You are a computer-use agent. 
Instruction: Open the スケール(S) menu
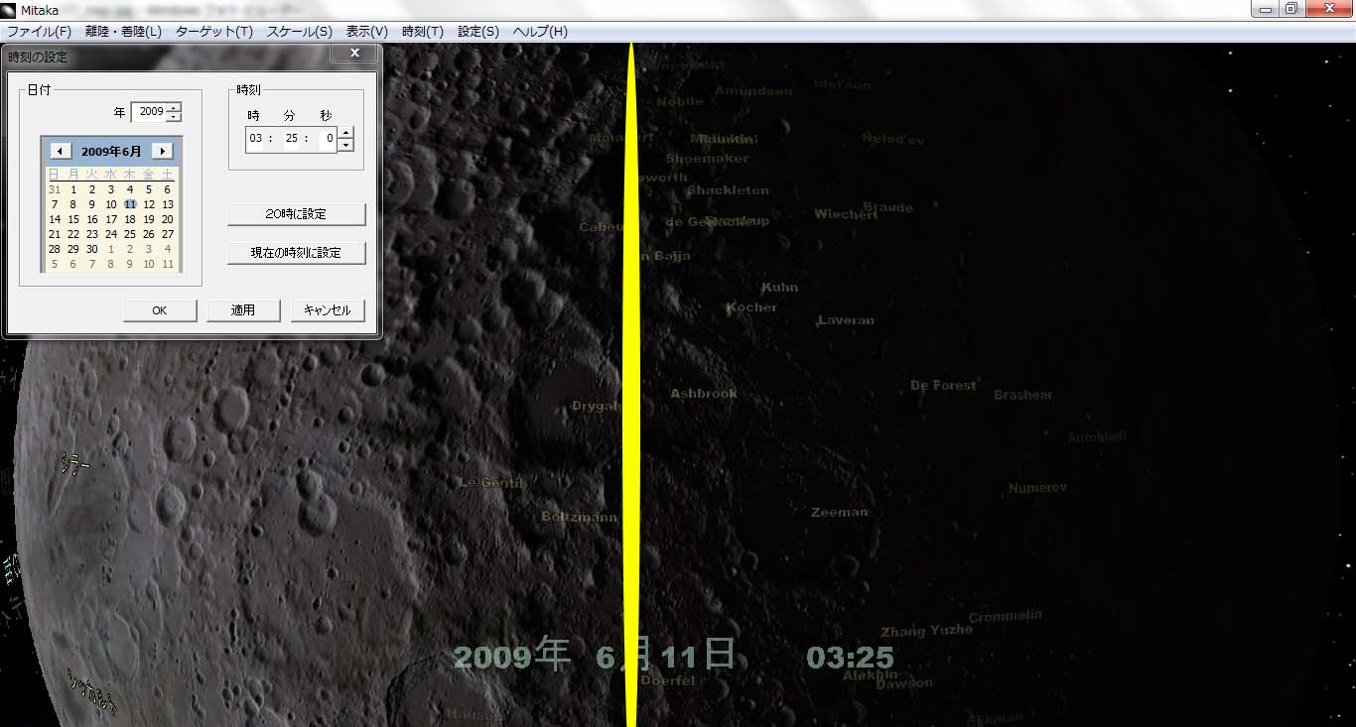click(299, 32)
